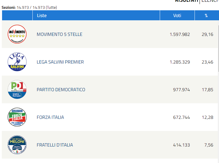
Task: Open the FORZA ITALIA list name
Action: 50,117
